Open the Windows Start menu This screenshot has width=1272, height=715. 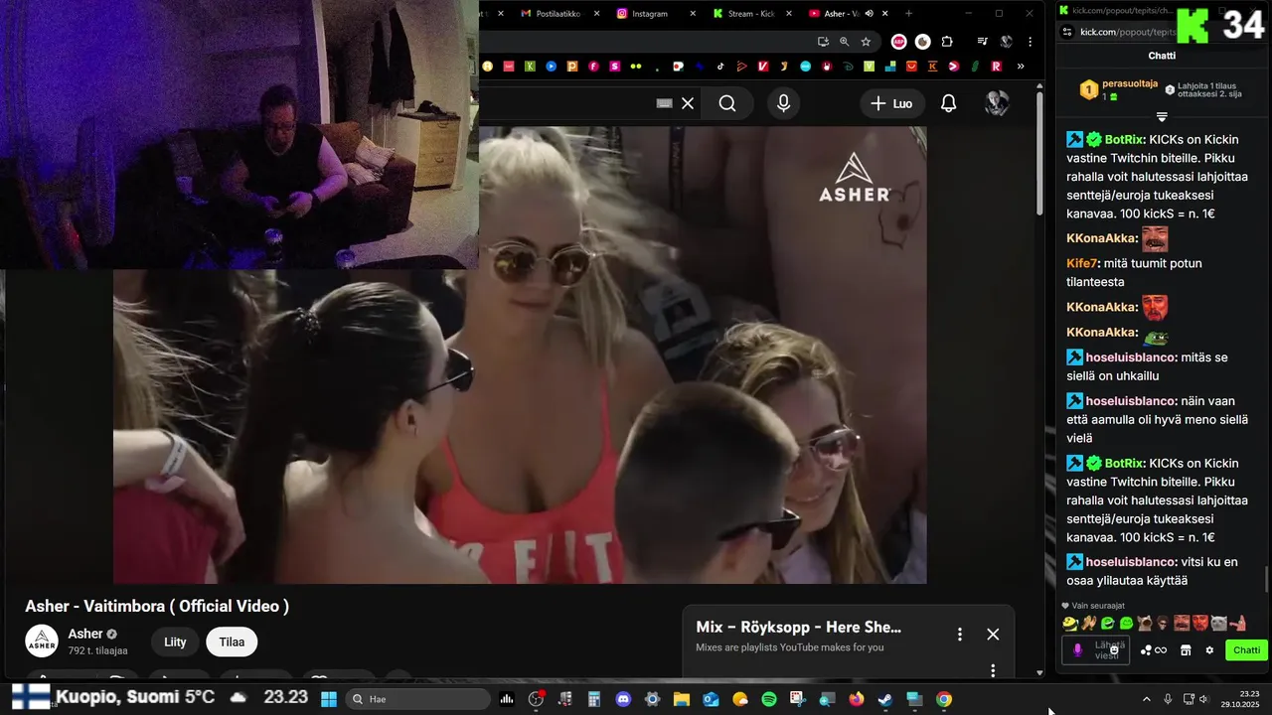point(329,699)
